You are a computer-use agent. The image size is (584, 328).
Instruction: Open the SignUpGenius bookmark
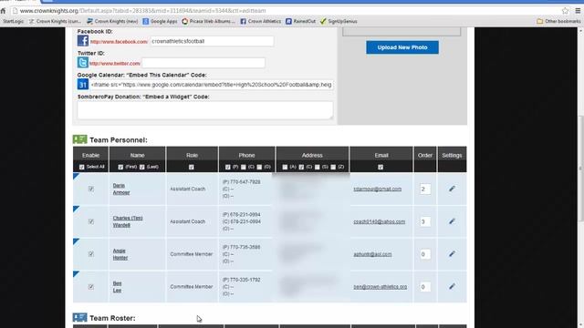coord(339,21)
